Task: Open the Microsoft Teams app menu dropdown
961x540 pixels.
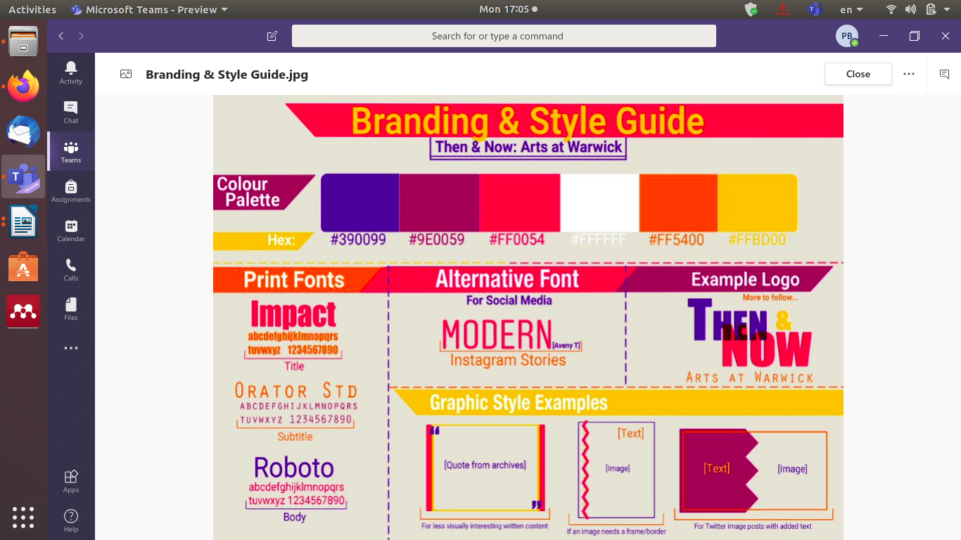Action: [x=149, y=10]
